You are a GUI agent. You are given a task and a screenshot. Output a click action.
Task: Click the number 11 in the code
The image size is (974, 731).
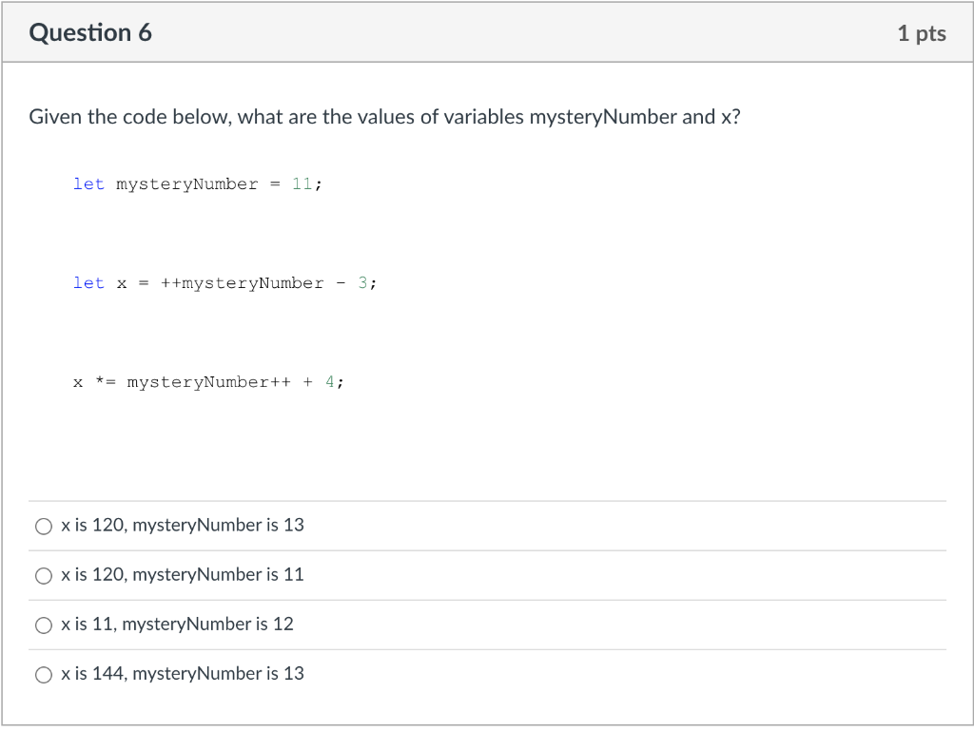tap(303, 183)
